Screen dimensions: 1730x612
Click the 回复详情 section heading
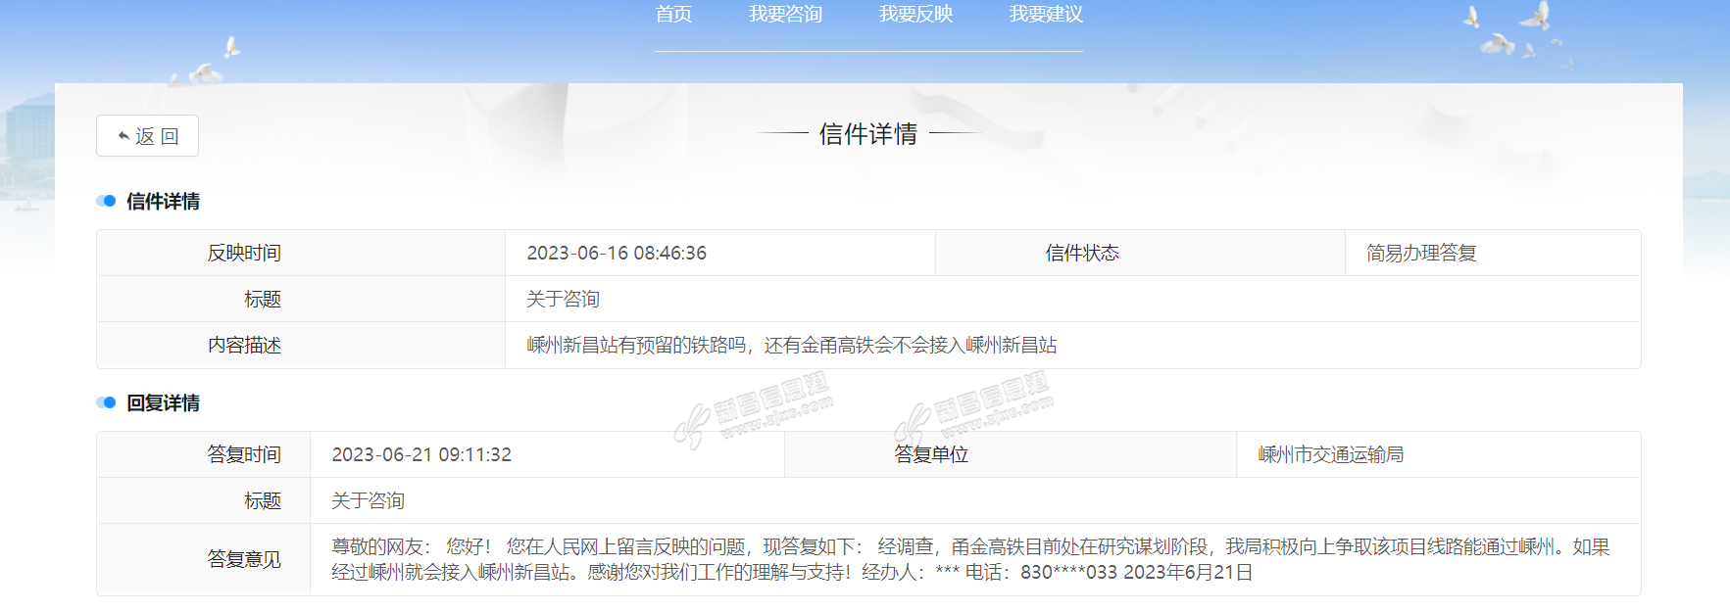[163, 402]
